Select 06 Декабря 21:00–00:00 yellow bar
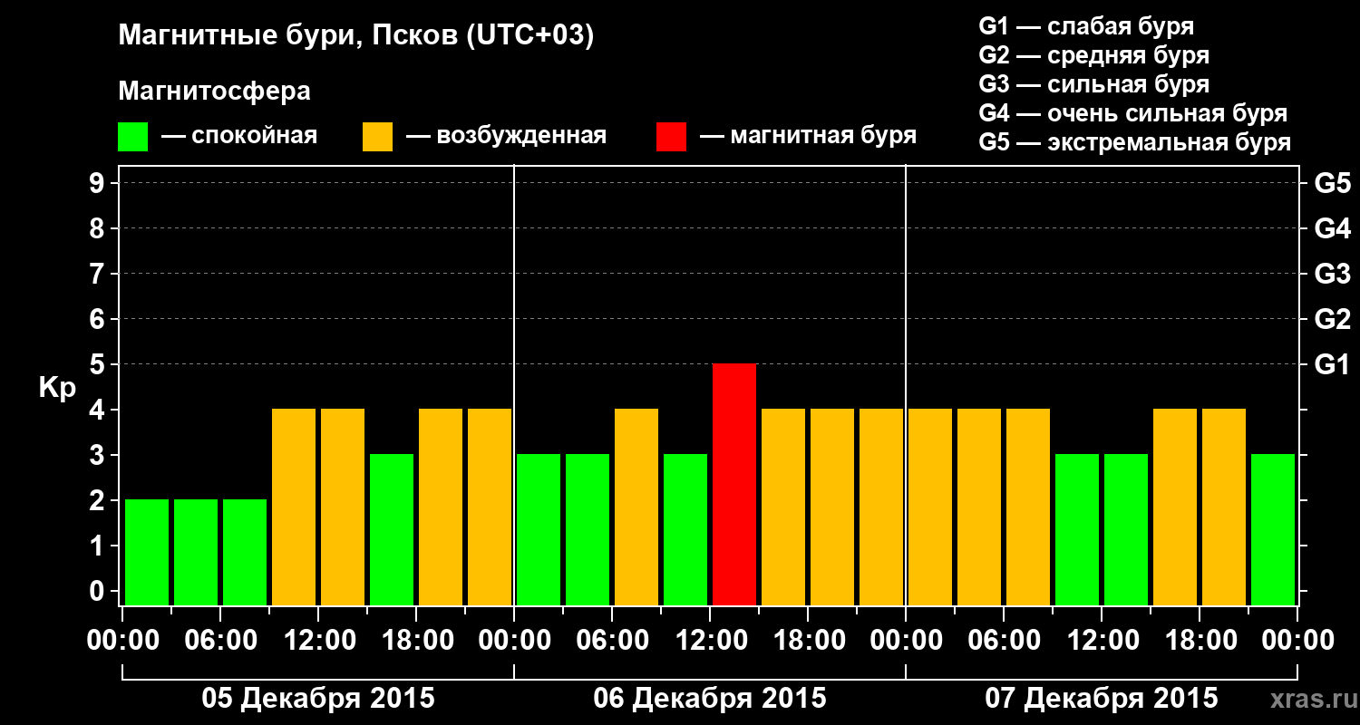Viewport: 1360px width, 725px height. 881,507
